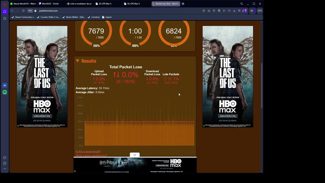
Task: Open the colorful M extension icon
Action: (x=244, y=11)
